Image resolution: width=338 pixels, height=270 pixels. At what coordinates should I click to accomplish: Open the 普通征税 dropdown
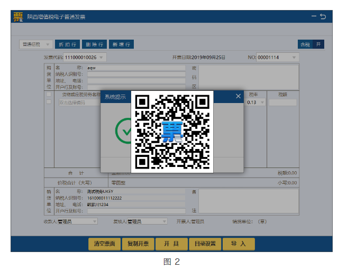[36, 44]
